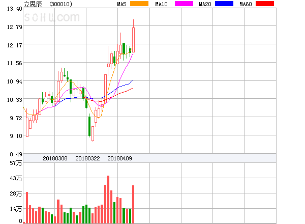The image size is (305, 224).
Task: Click the 8.49 price axis label
Action: tap(16, 154)
